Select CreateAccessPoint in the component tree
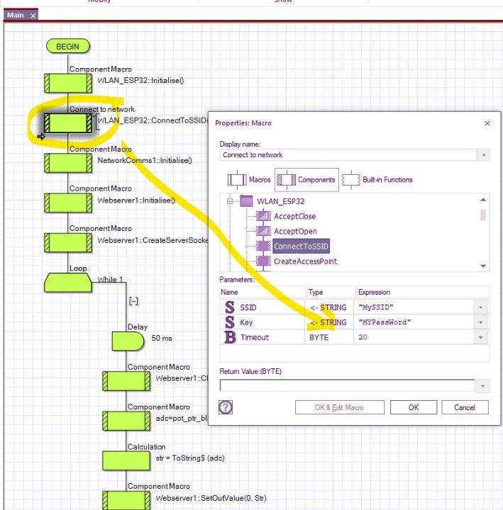 pos(305,261)
